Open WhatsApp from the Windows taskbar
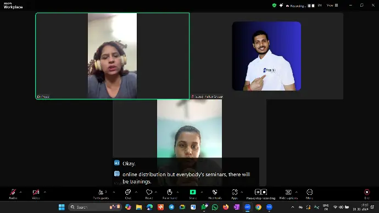 (215, 207)
